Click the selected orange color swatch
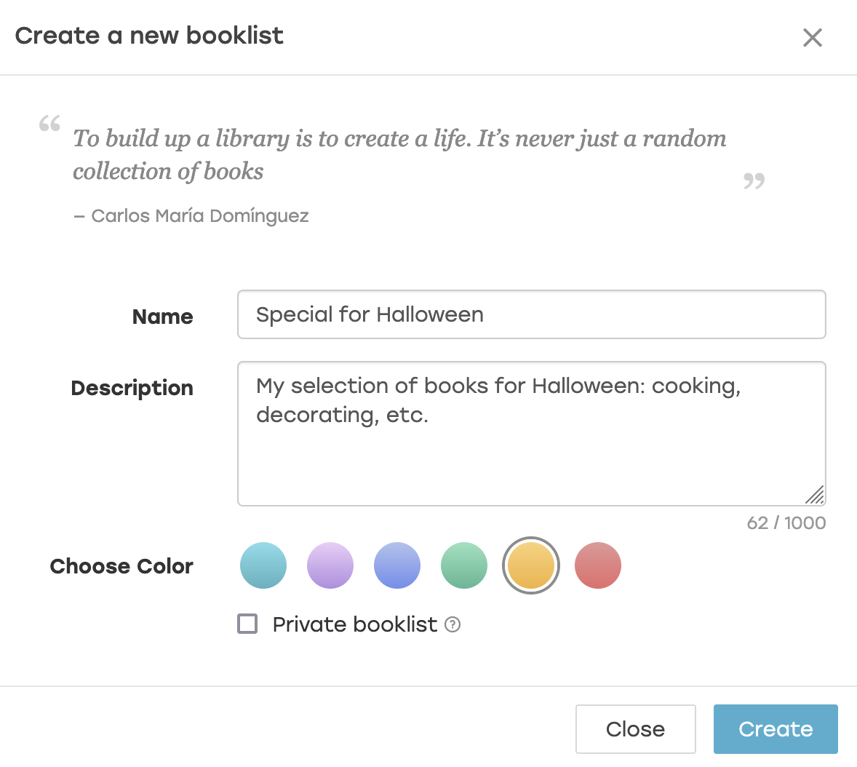This screenshot has width=857, height=767. [530, 565]
